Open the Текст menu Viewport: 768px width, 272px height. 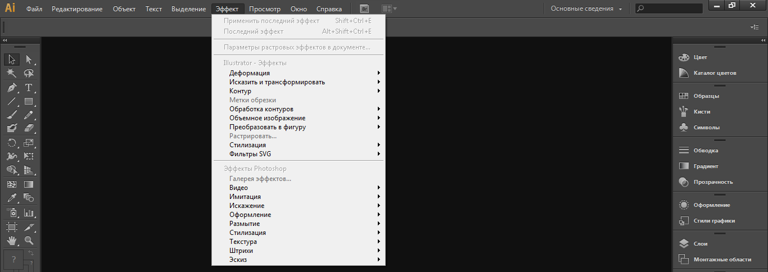tap(153, 9)
